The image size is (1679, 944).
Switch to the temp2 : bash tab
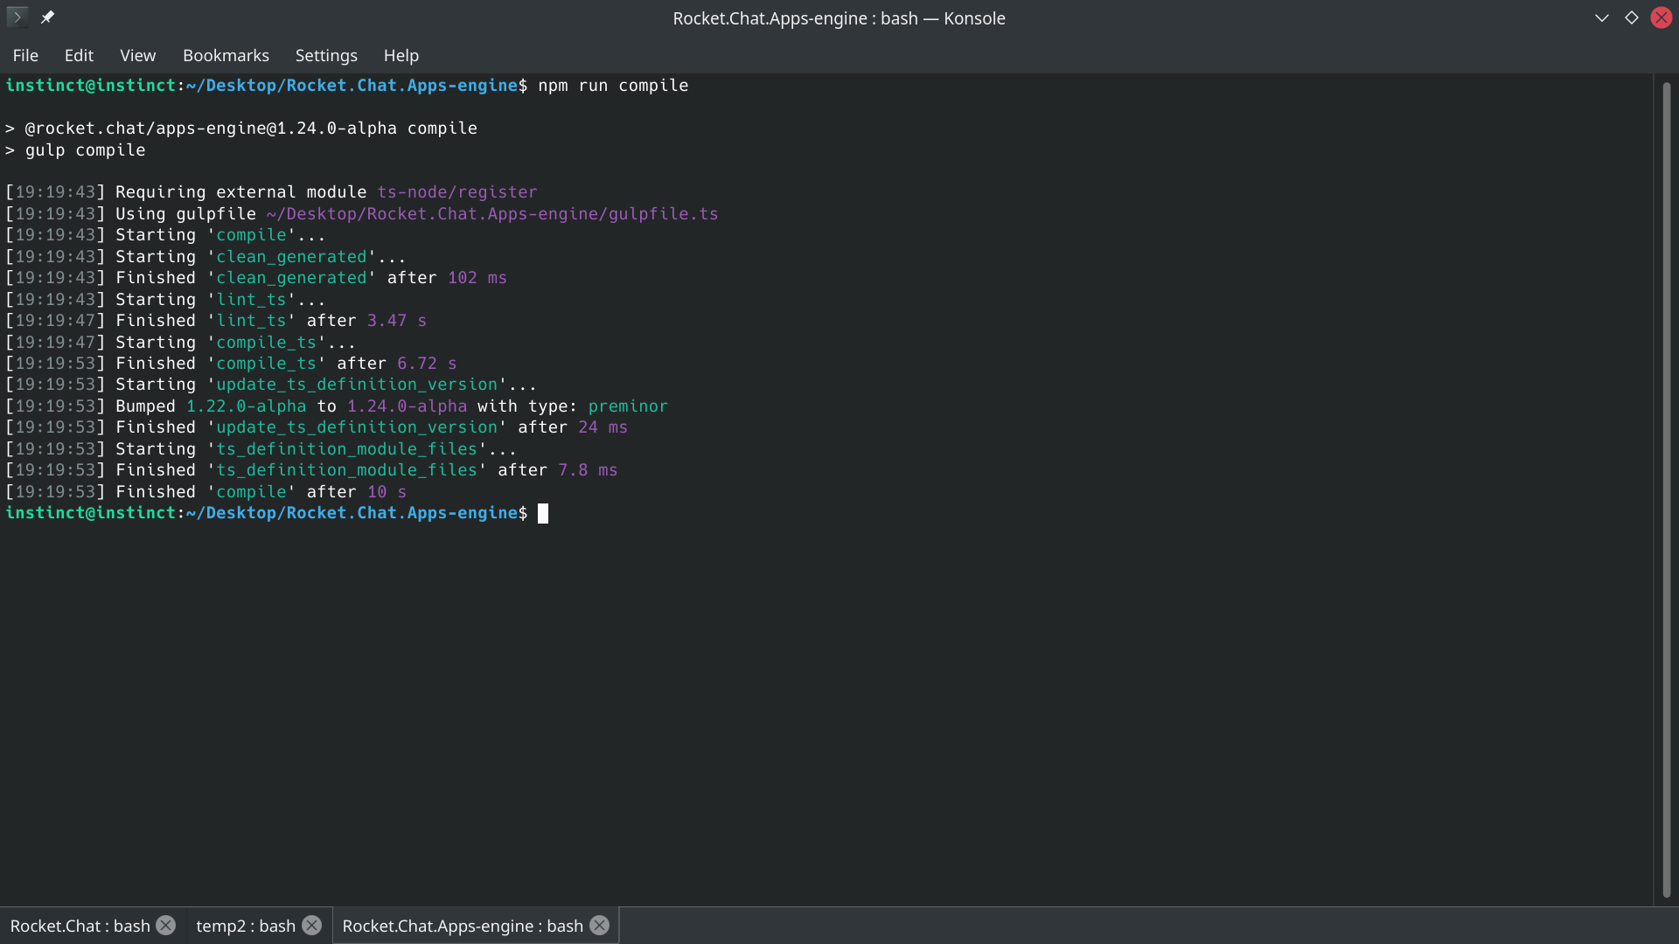click(246, 925)
